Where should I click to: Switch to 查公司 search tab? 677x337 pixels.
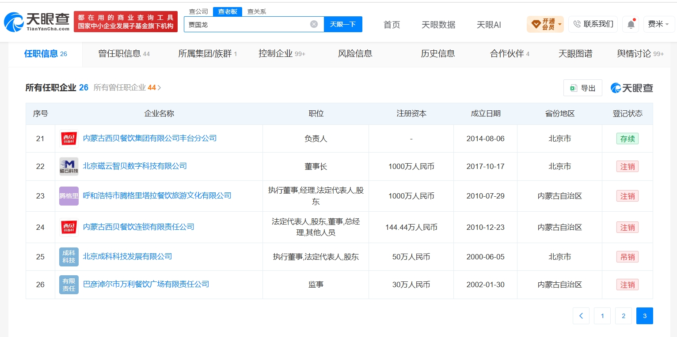[198, 11]
